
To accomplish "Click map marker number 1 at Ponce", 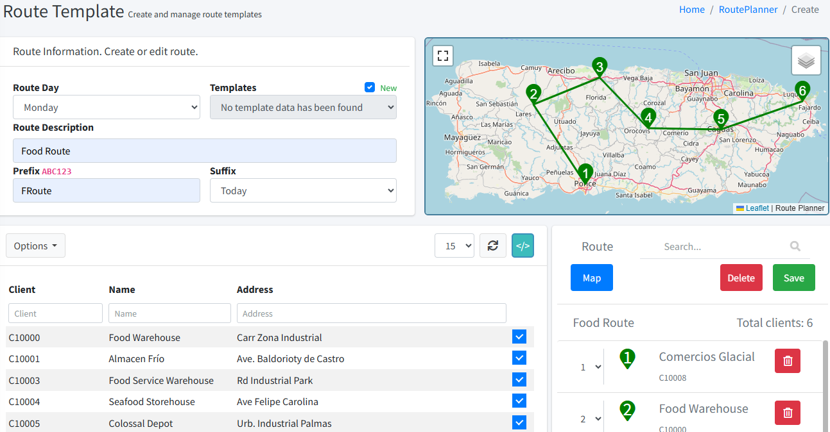I will coord(585,173).
